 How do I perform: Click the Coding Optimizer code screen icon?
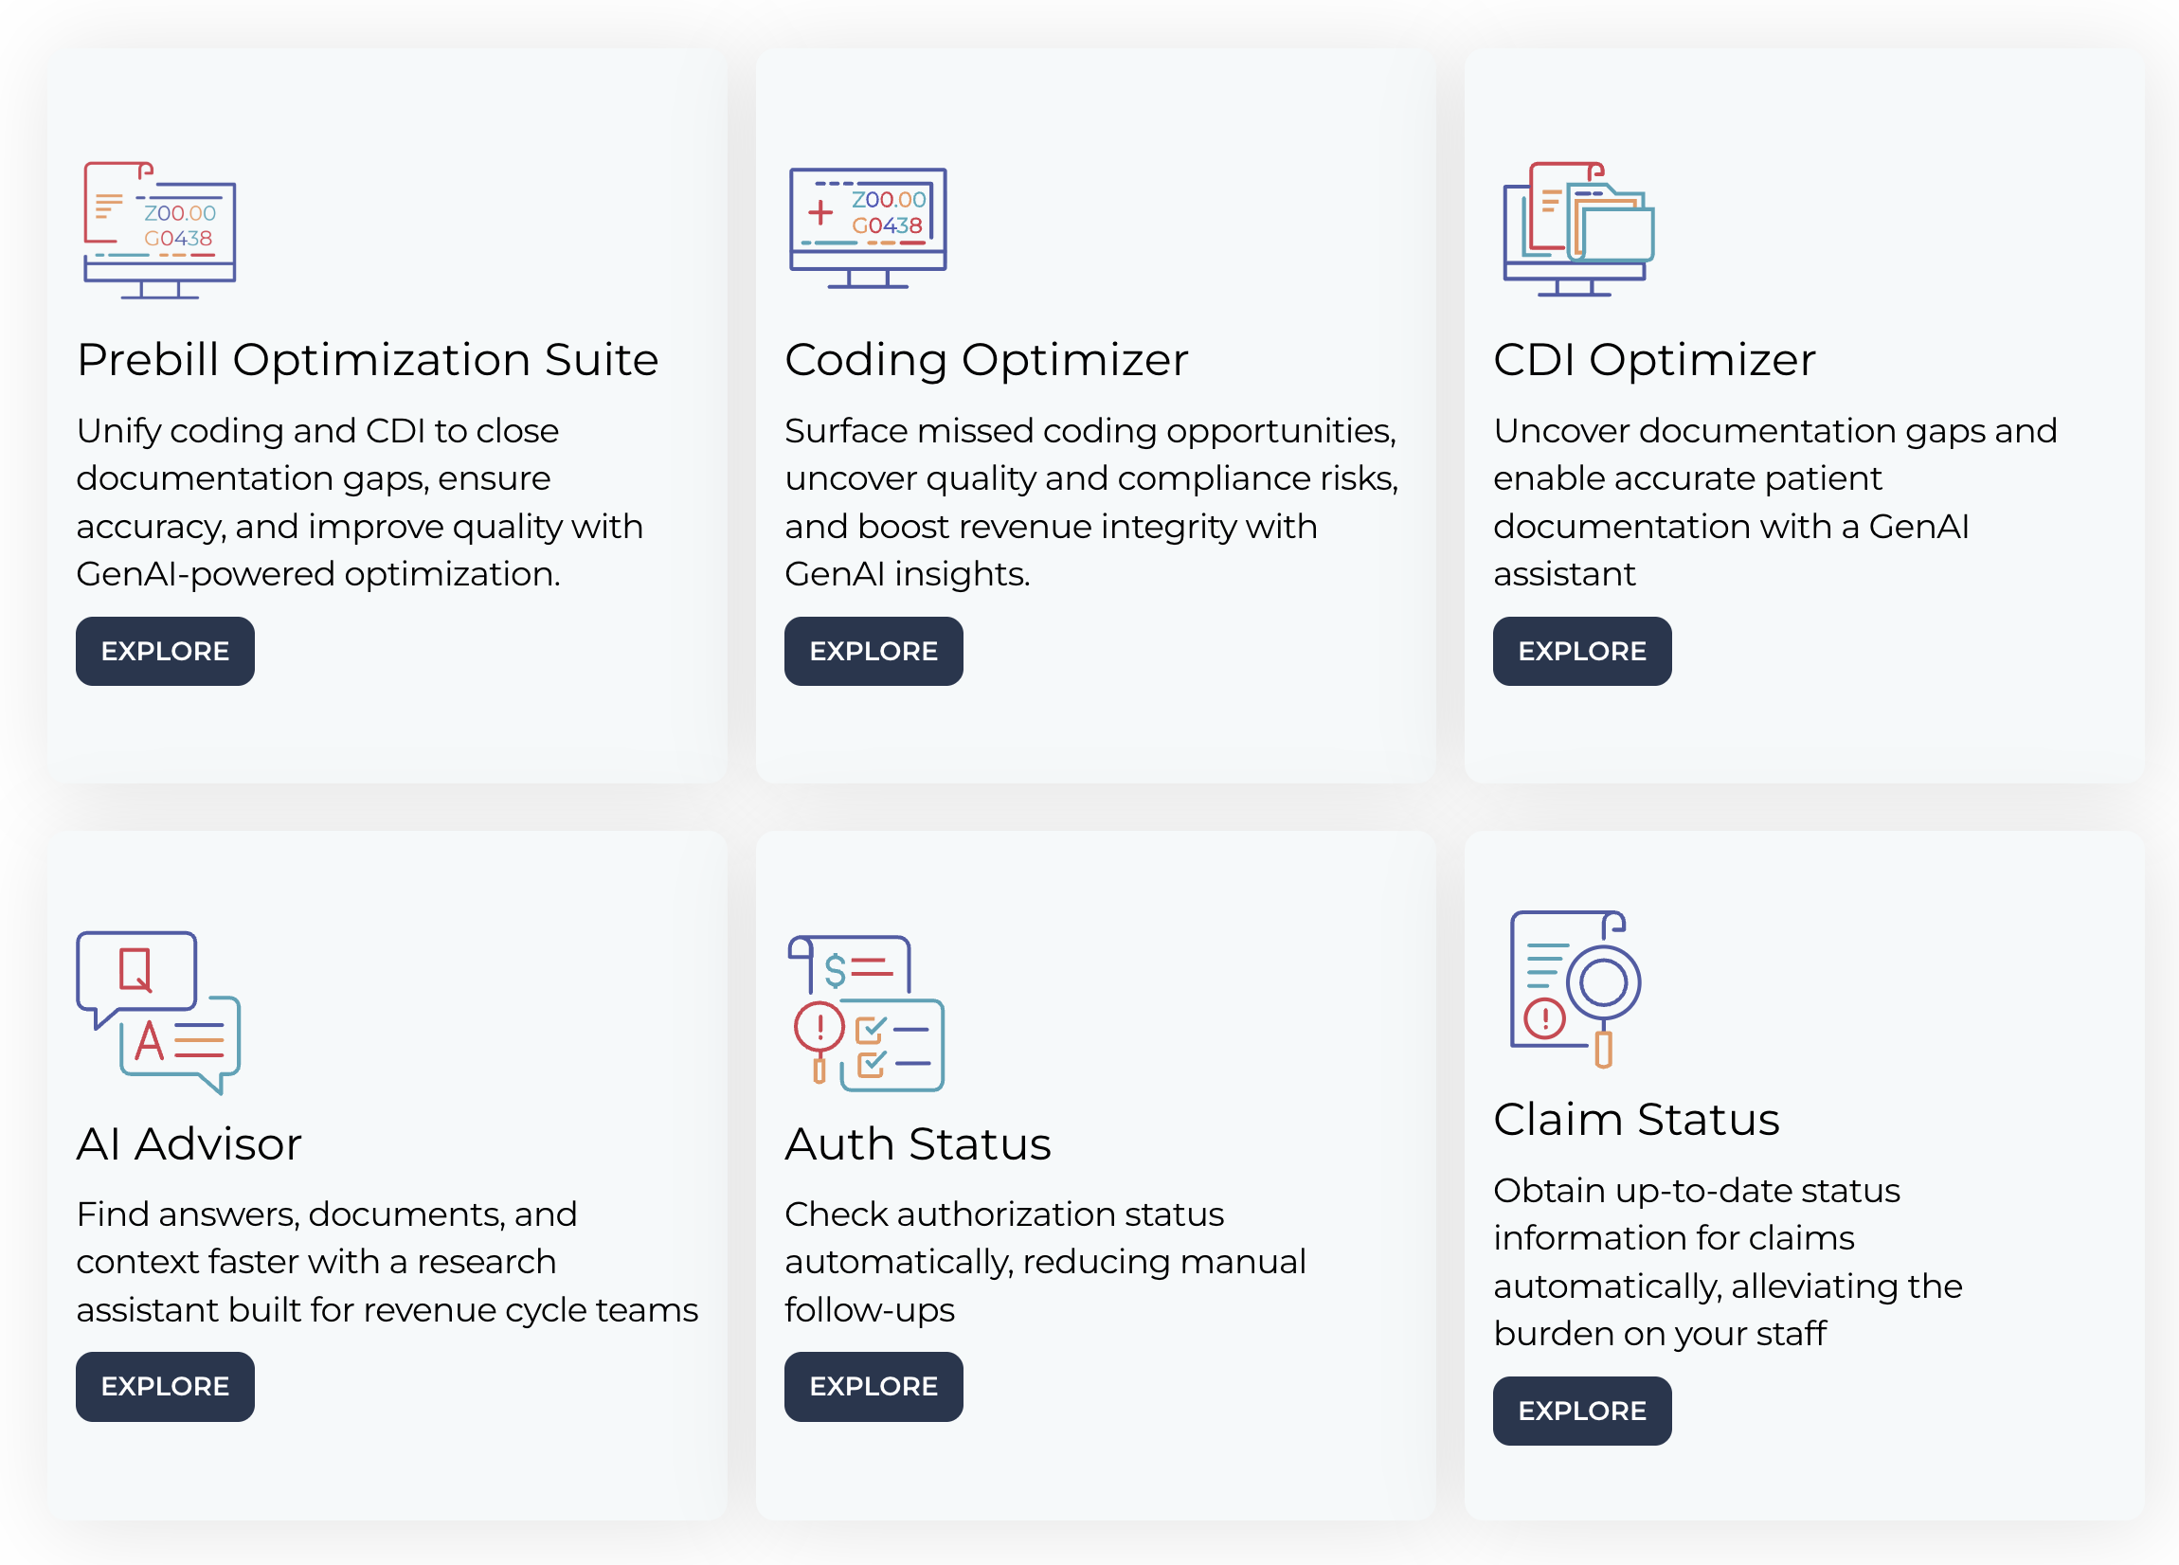tap(868, 227)
